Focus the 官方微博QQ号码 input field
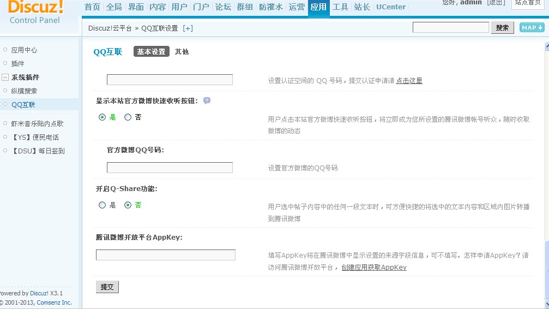The height and width of the screenshot is (309, 549). click(x=170, y=167)
